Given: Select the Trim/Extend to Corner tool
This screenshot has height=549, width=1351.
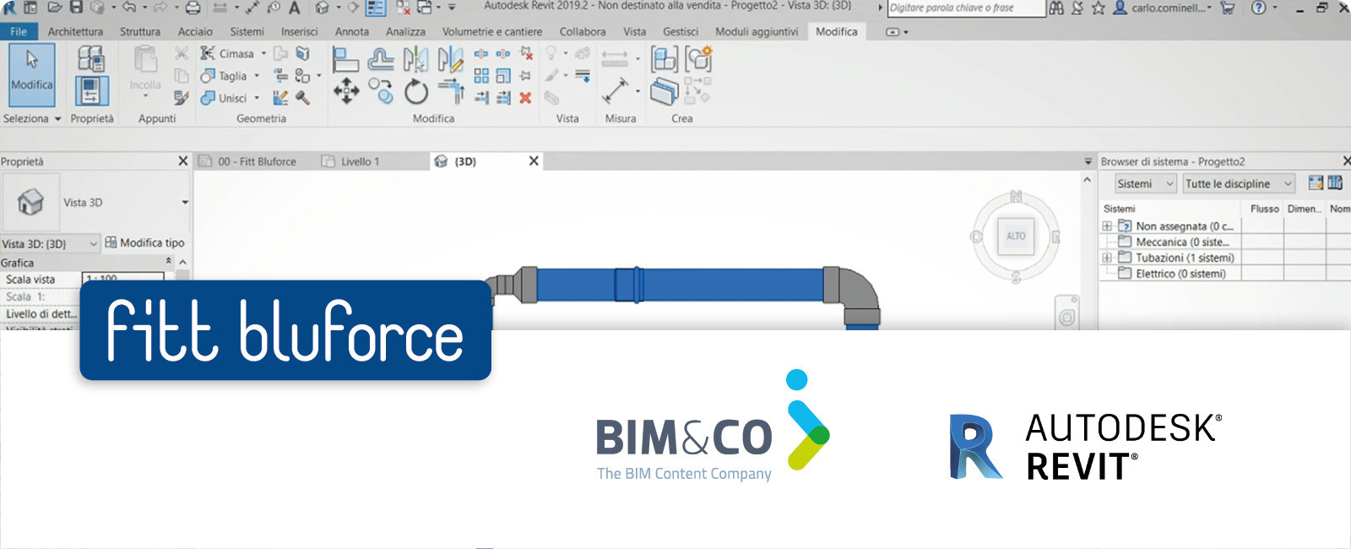Looking at the screenshot, I should (x=450, y=91).
